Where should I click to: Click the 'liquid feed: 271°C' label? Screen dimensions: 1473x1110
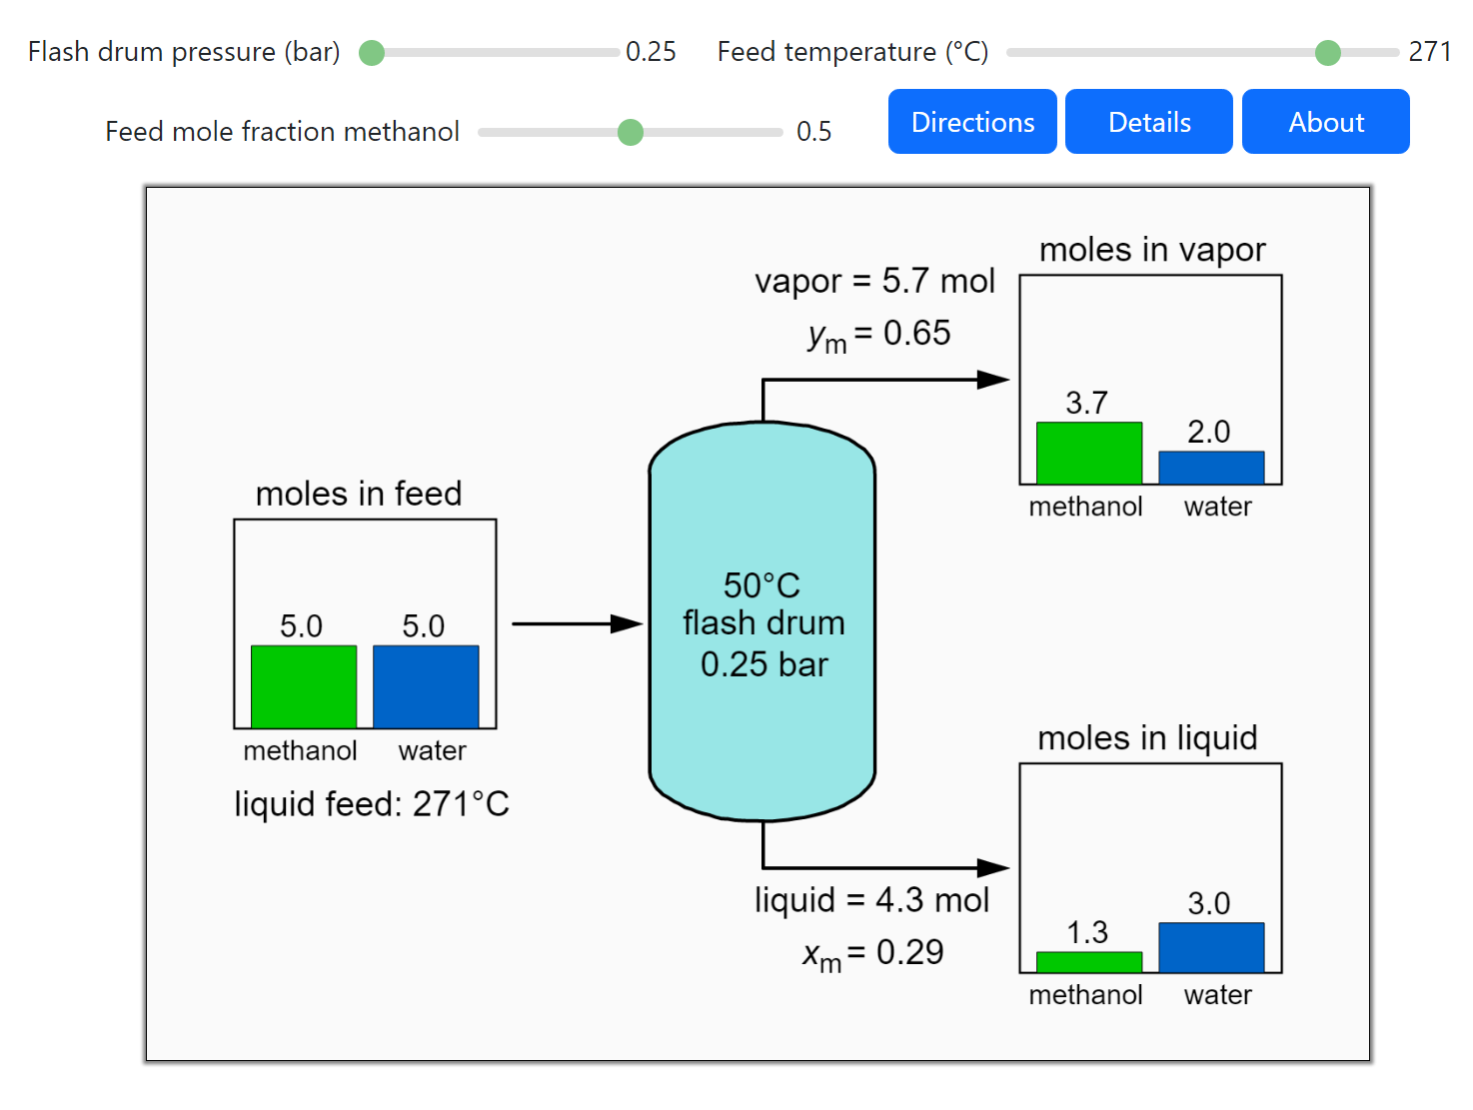(x=372, y=803)
